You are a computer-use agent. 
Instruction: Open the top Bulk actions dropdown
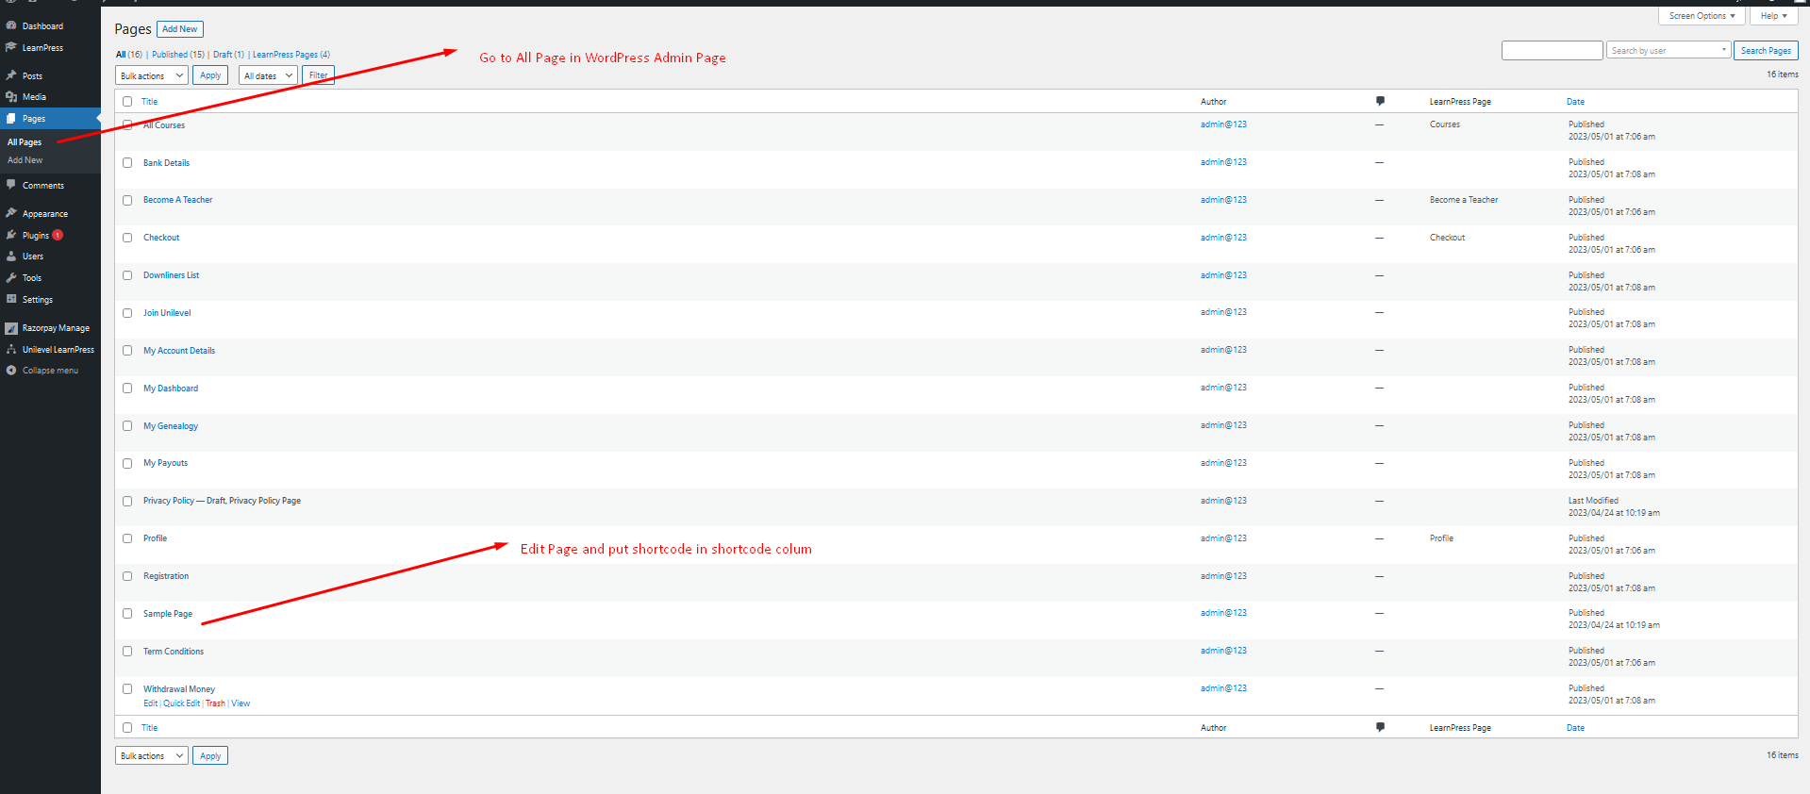[x=152, y=75]
